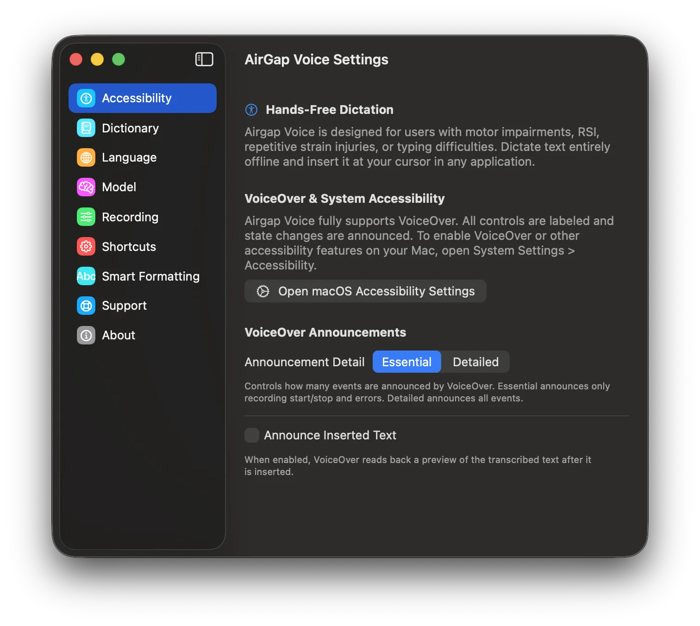Minimize the window with the yellow button
700x626 pixels.
point(97,59)
